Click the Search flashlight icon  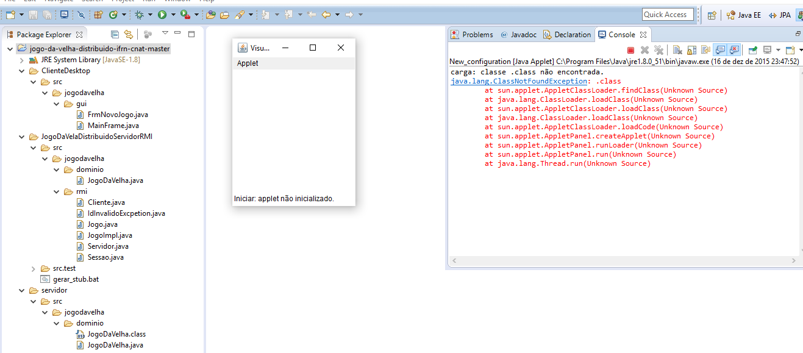tap(239, 15)
